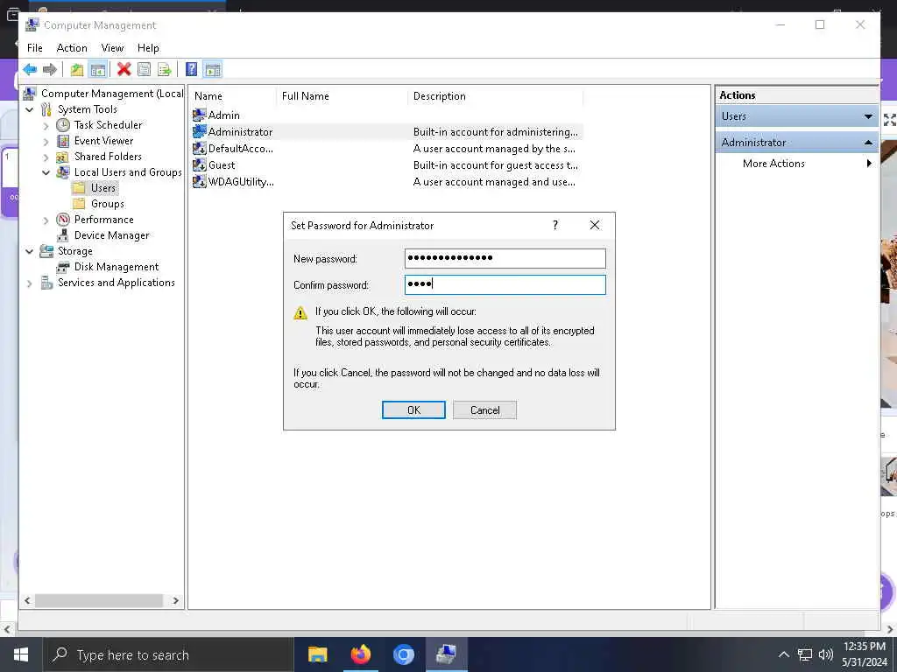Click the tree pane scroll left arrow
The width and height of the screenshot is (897, 672).
27,600
